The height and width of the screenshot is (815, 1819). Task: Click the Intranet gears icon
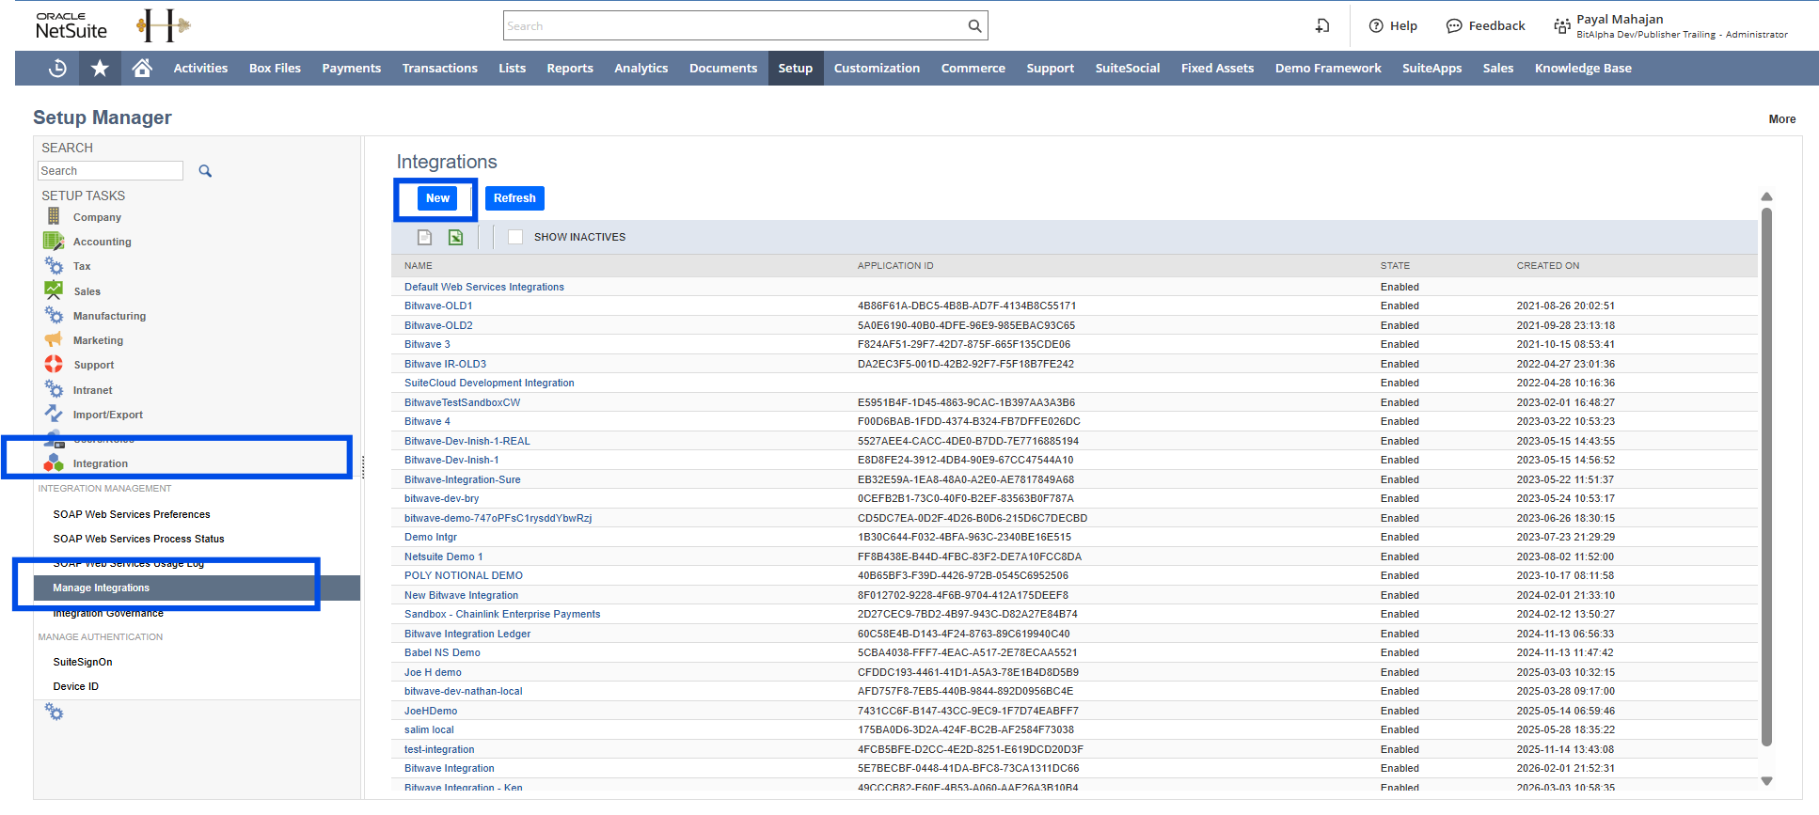coord(54,389)
